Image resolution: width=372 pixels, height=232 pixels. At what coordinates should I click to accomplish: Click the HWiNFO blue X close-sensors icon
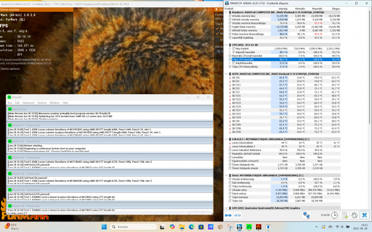(x=365, y=215)
